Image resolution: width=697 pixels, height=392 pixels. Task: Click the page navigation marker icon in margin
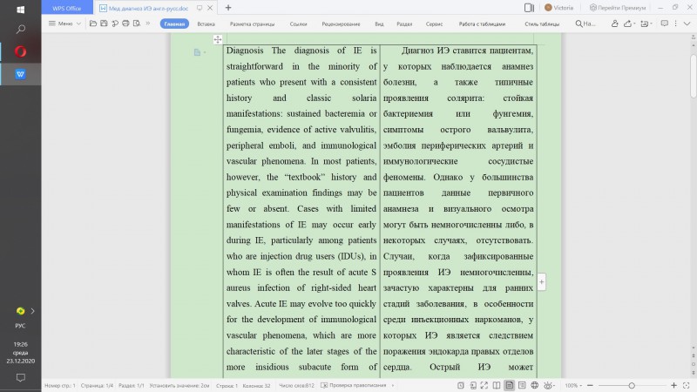[198, 52]
